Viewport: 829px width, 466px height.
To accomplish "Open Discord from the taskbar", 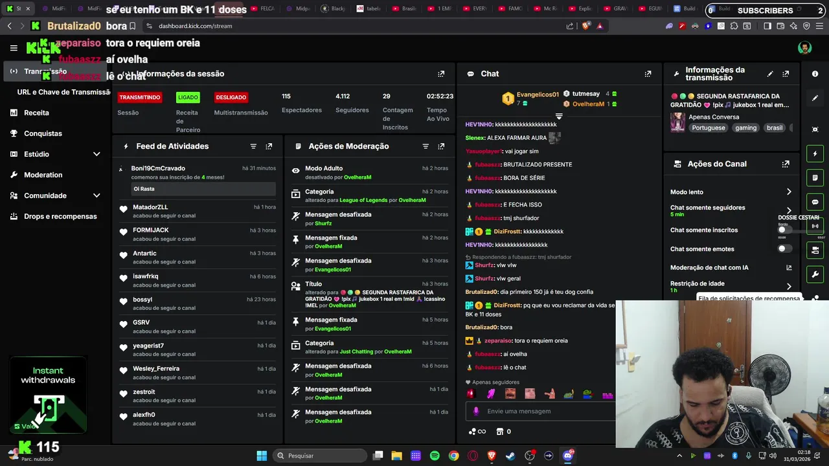I will [x=568, y=456].
